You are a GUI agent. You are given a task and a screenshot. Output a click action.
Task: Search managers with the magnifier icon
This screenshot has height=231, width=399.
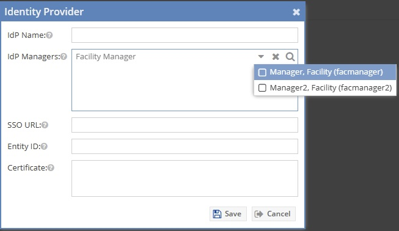[x=290, y=56]
